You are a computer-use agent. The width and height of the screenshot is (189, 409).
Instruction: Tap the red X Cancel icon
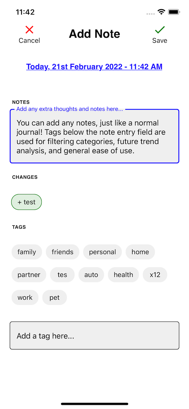[29, 30]
